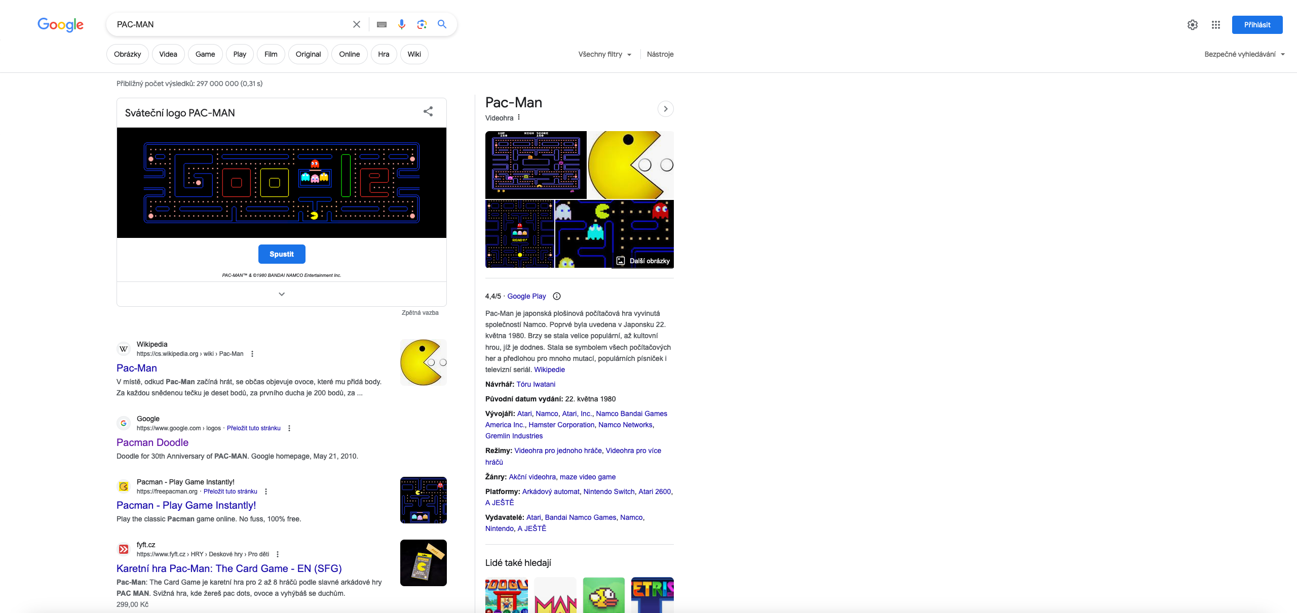Open rating info icon beside Google Play
The width and height of the screenshot is (1297, 613).
[x=556, y=296]
